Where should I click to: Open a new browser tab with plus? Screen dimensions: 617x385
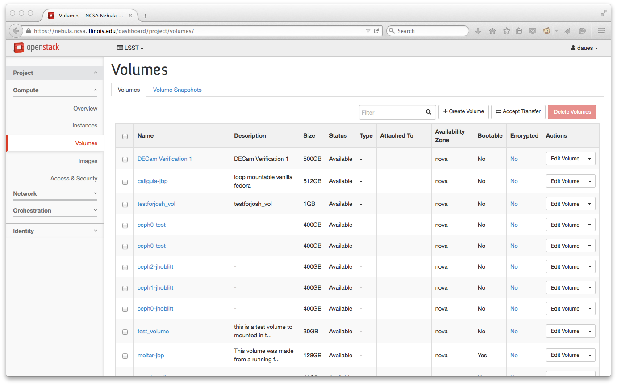click(145, 16)
